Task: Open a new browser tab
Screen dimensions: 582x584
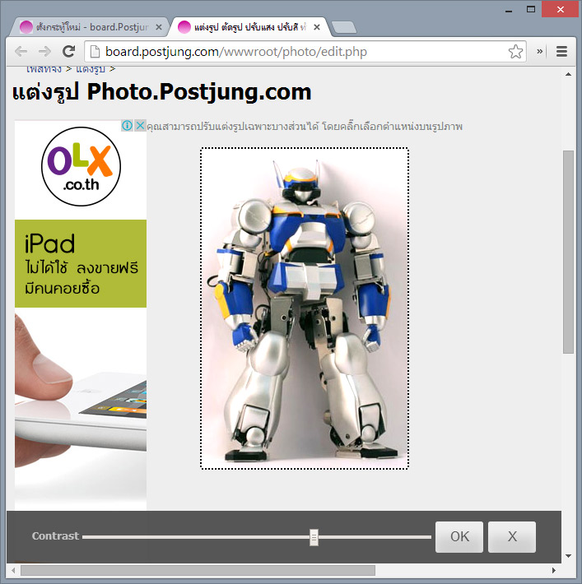Action: (x=342, y=28)
